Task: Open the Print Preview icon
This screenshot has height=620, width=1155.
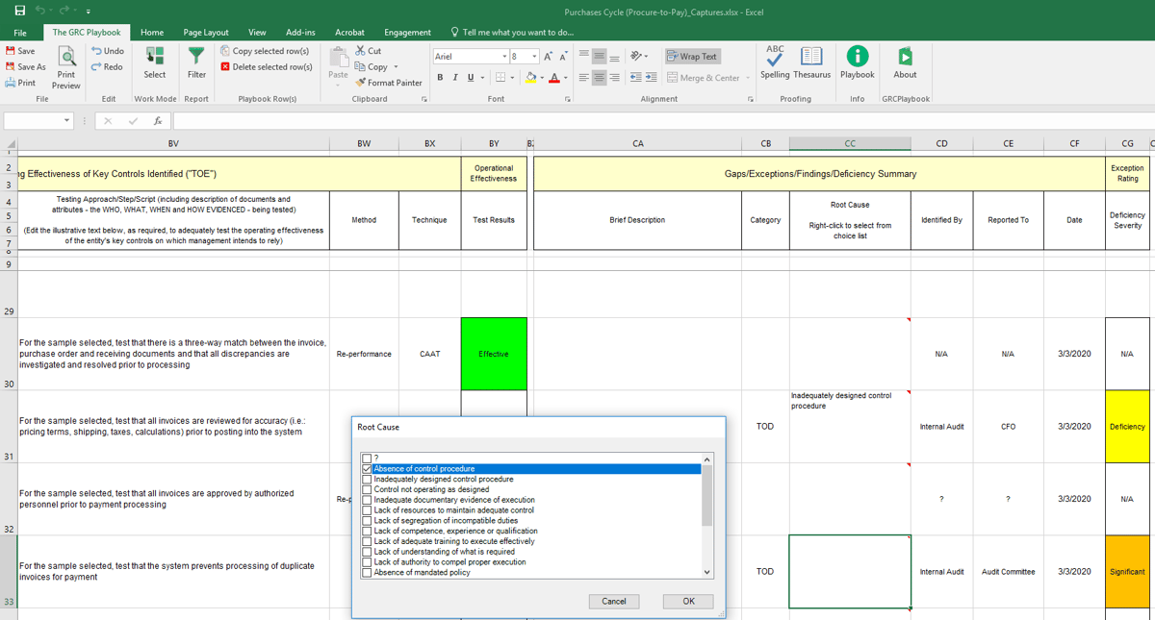Action: pos(65,59)
